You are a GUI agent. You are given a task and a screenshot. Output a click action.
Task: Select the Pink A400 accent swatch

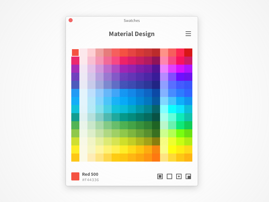click(x=180, y=61)
